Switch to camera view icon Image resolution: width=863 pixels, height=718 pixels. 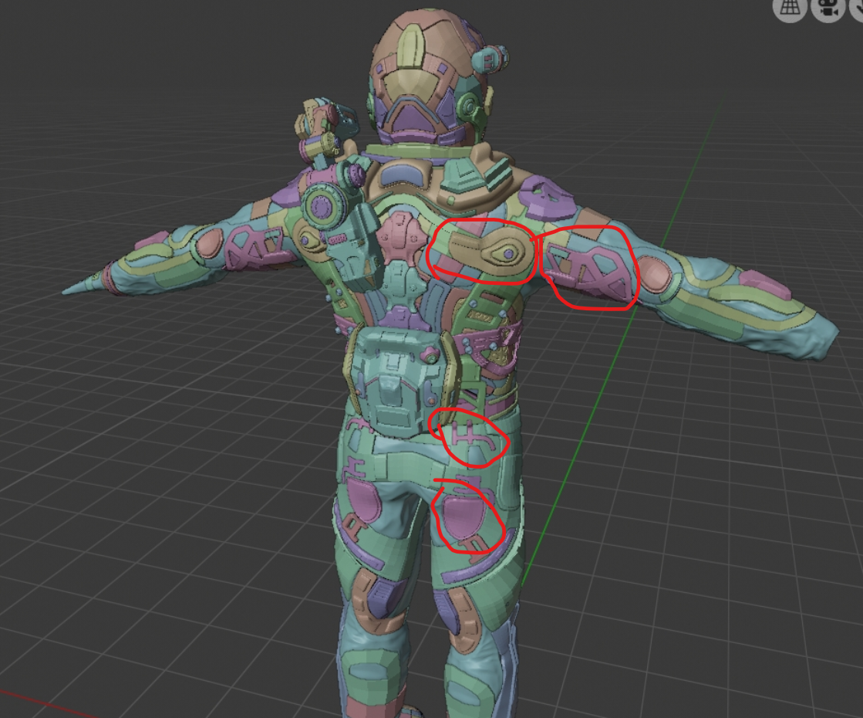click(x=828, y=8)
